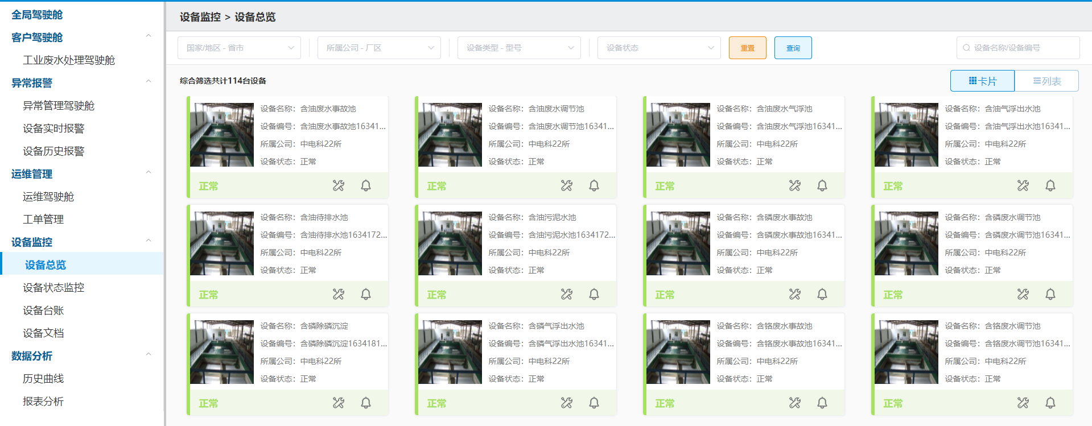This screenshot has height=426, width=1092.
Task: Open maintenance tools icon on 含磷废水事故池 card
Action: pyautogui.click(x=795, y=294)
